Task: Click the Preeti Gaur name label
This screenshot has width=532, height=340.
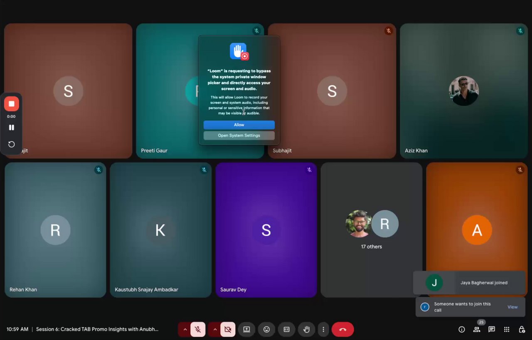Action: pyautogui.click(x=154, y=151)
